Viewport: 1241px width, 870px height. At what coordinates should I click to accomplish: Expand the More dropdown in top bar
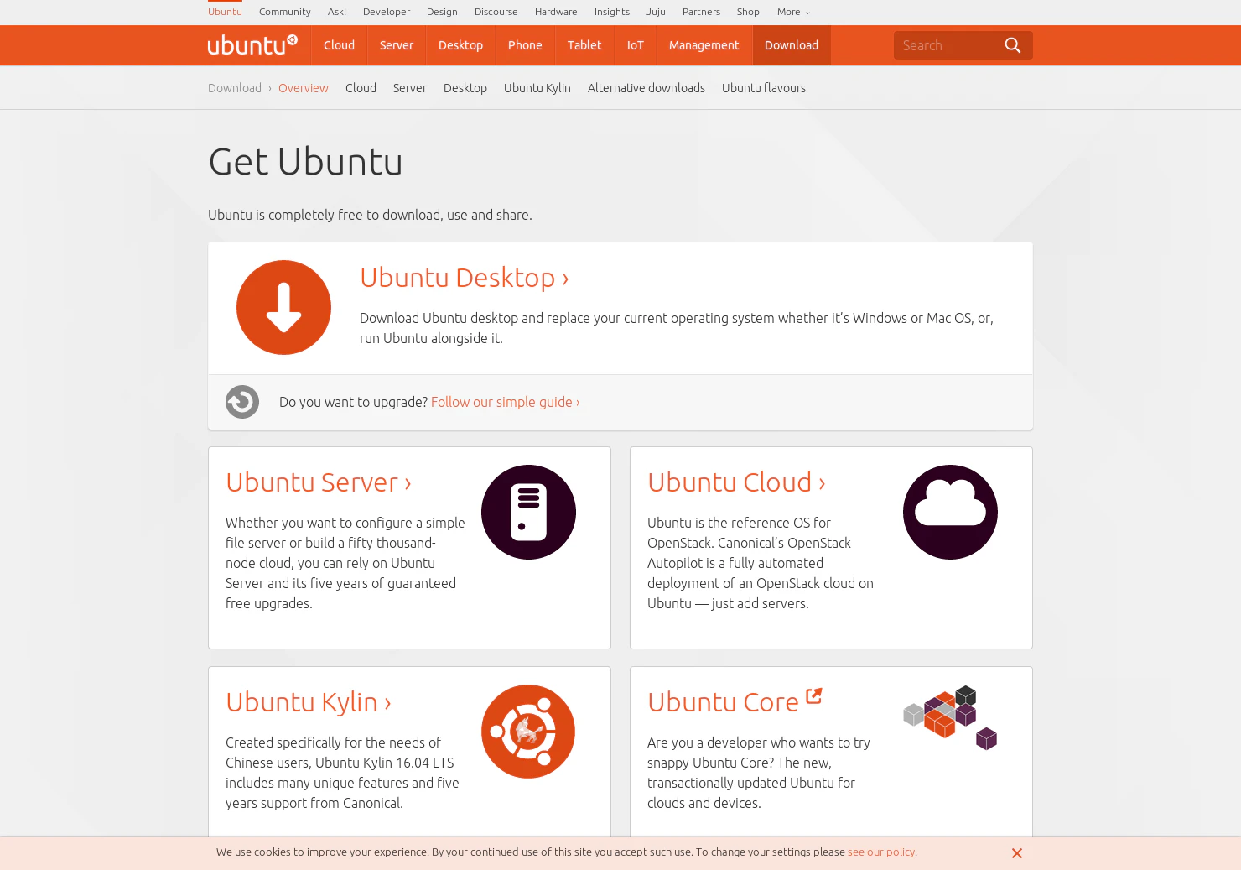pyautogui.click(x=793, y=12)
